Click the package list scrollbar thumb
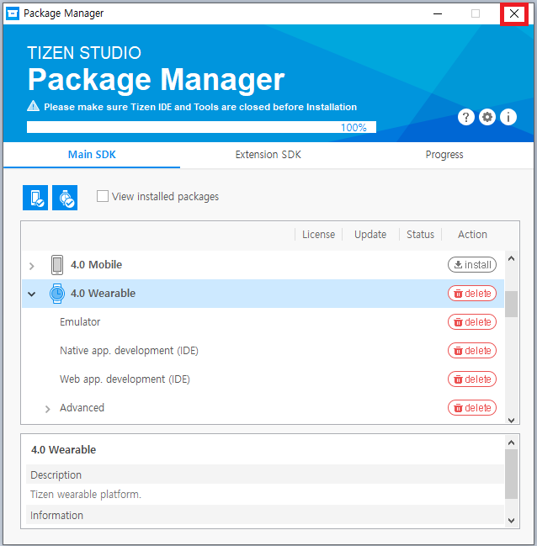 511,304
